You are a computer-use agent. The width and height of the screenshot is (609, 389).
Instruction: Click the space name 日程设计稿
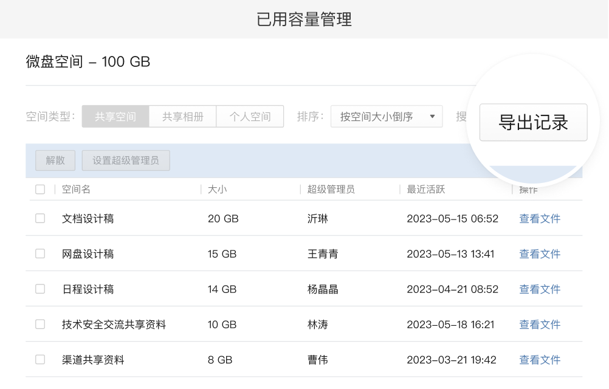88,289
